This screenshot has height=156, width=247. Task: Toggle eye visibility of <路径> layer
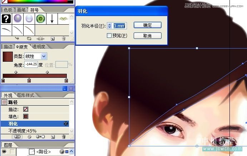pos(4,152)
